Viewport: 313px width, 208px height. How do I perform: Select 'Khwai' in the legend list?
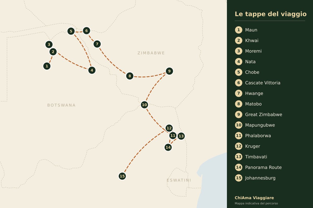[252, 41]
